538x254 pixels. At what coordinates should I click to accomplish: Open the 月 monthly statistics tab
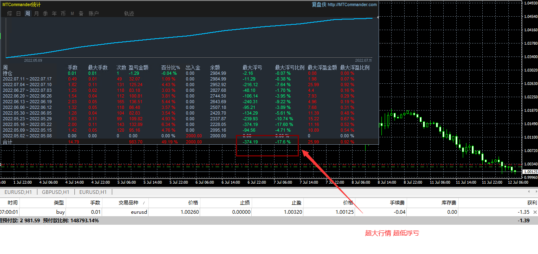[x=37, y=13]
